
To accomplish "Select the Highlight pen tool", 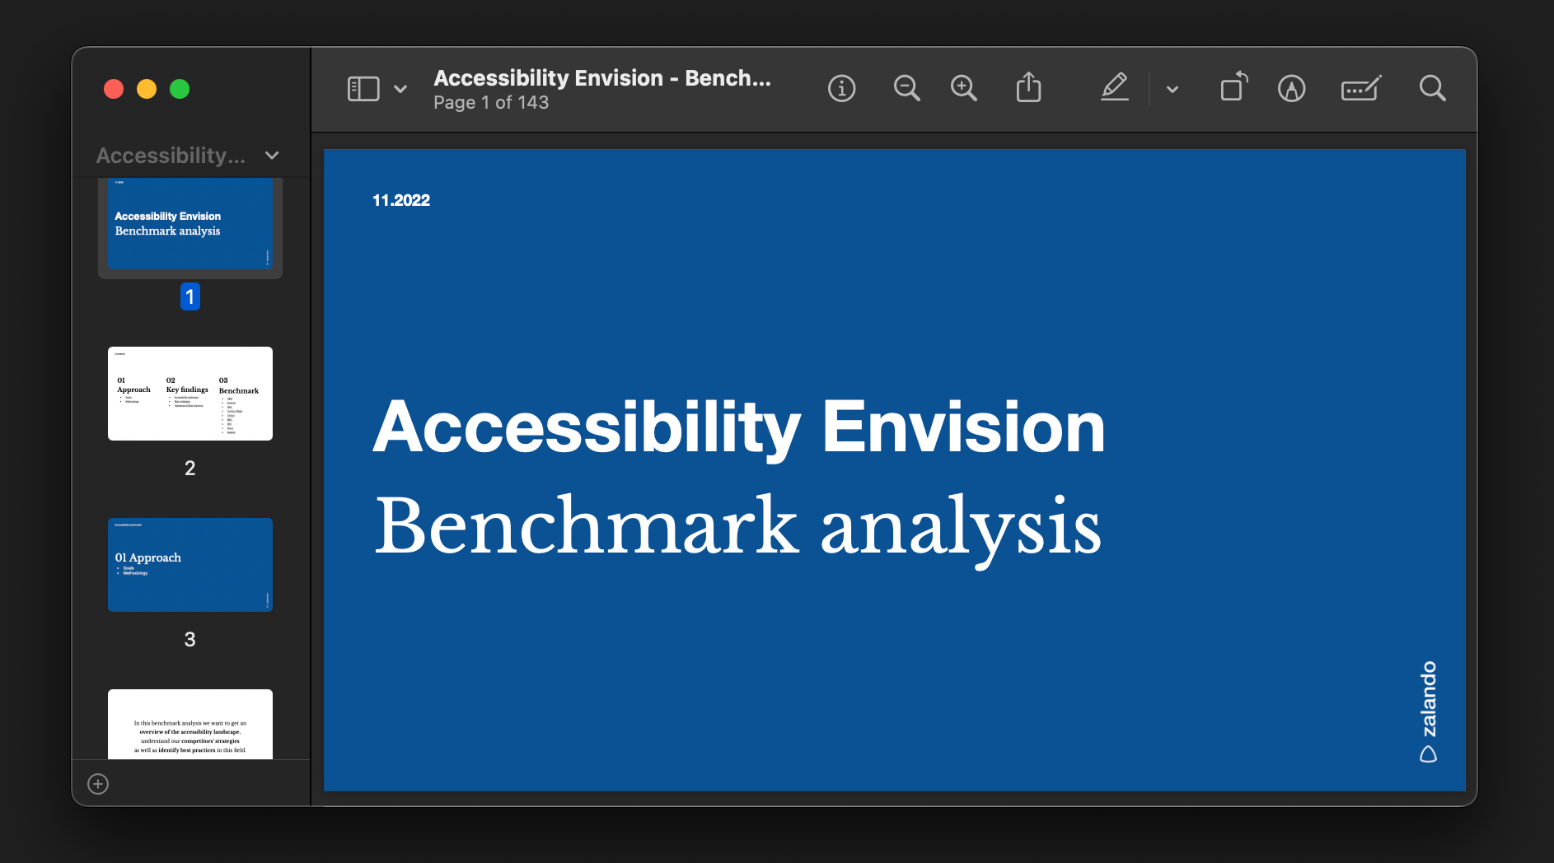I will point(1115,87).
